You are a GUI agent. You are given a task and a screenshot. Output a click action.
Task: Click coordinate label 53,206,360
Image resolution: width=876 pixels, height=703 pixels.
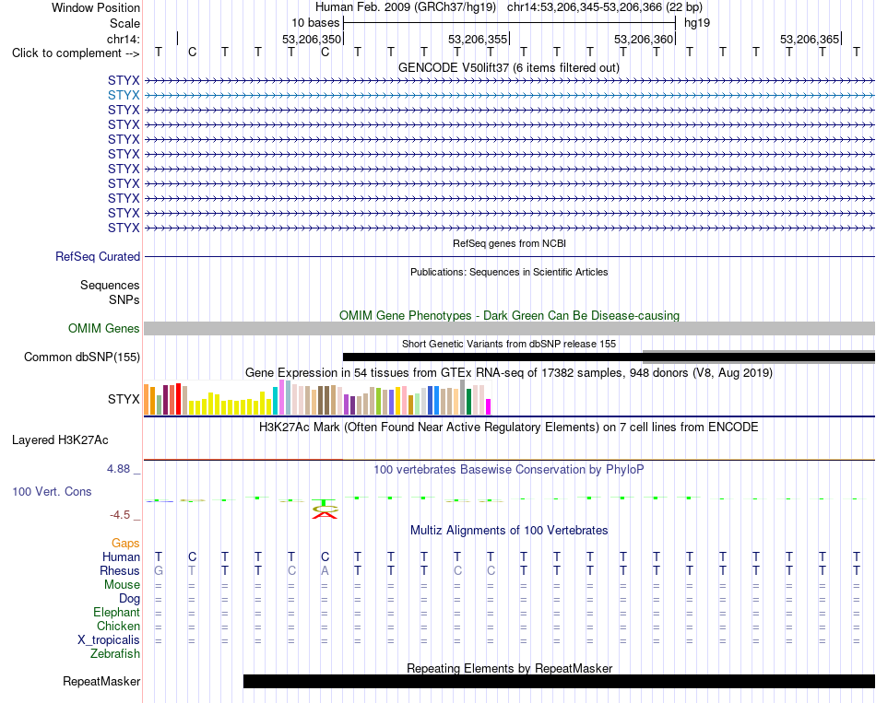(643, 39)
